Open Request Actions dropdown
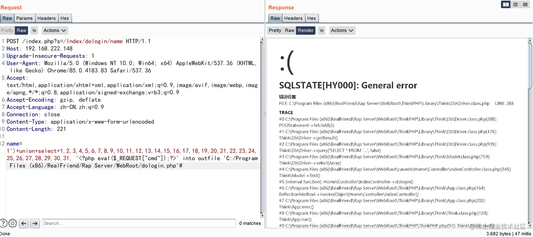This screenshot has width=533, height=237. [55, 31]
